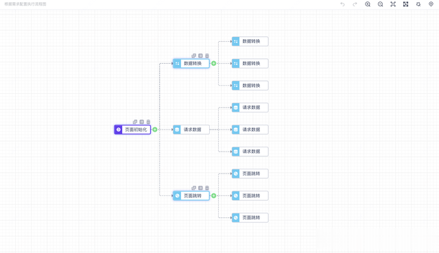This screenshot has height=253, width=439.
Task: Activate the focus-on-selection toolbar icon
Action: [405, 4]
